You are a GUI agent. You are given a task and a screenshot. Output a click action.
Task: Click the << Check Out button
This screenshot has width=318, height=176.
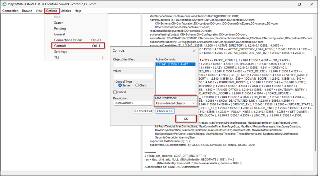tap(143, 111)
